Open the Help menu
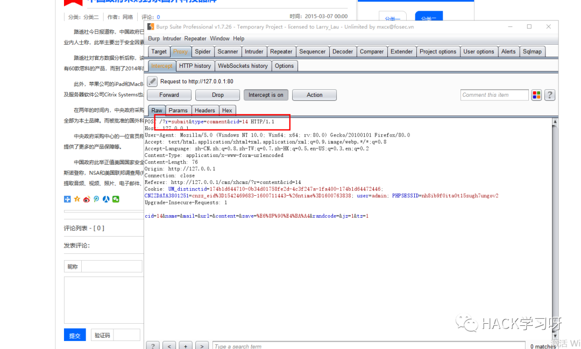 (239, 39)
